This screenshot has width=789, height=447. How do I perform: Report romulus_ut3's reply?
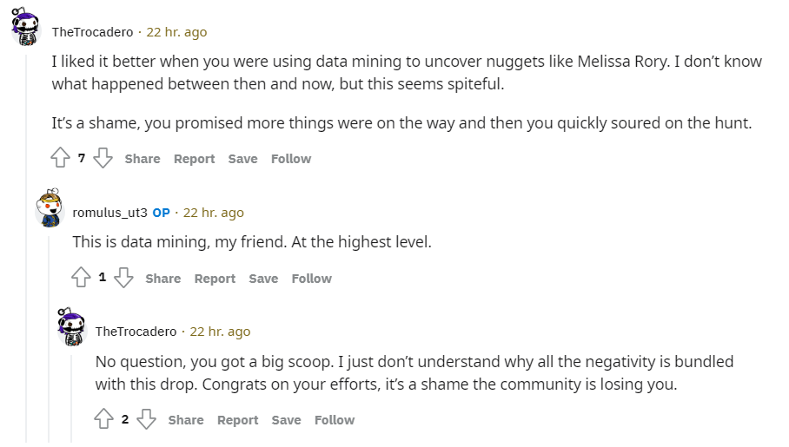click(x=215, y=279)
